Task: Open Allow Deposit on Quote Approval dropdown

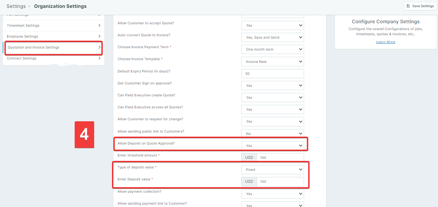Action: 273,146
